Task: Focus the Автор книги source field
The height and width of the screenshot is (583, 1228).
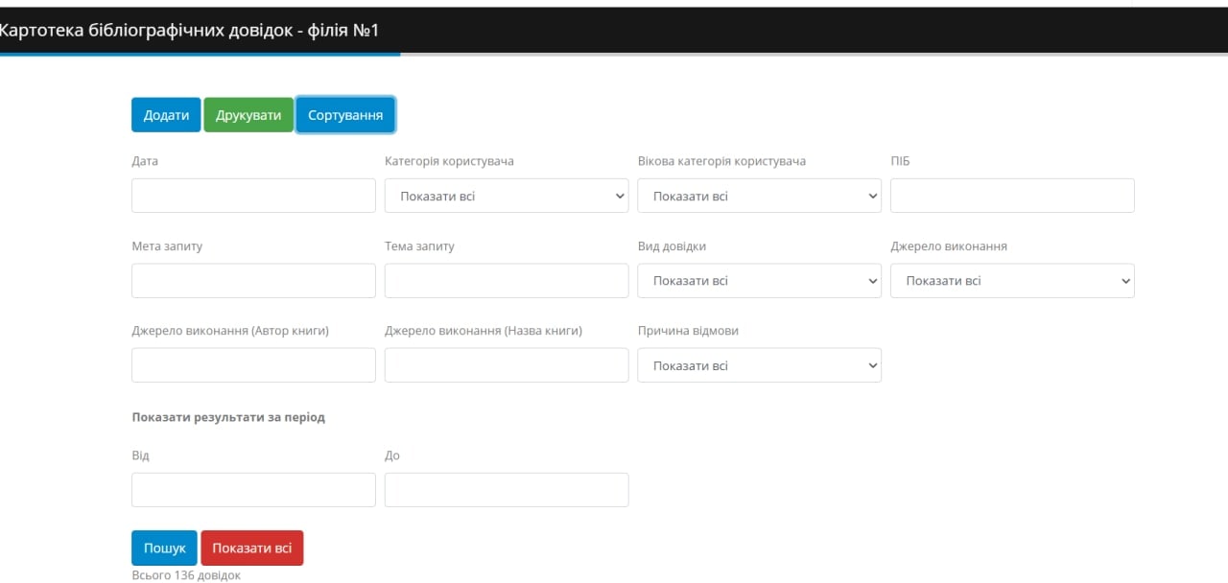Action: click(253, 365)
